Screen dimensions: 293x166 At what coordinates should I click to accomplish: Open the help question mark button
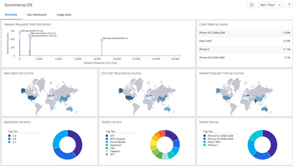pyautogui.click(x=289, y=5)
